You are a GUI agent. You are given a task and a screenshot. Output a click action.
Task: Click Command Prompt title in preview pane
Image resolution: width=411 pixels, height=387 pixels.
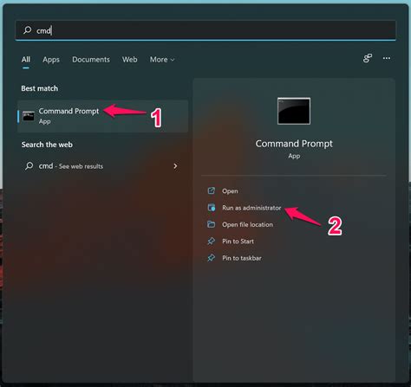click(294, 144)
